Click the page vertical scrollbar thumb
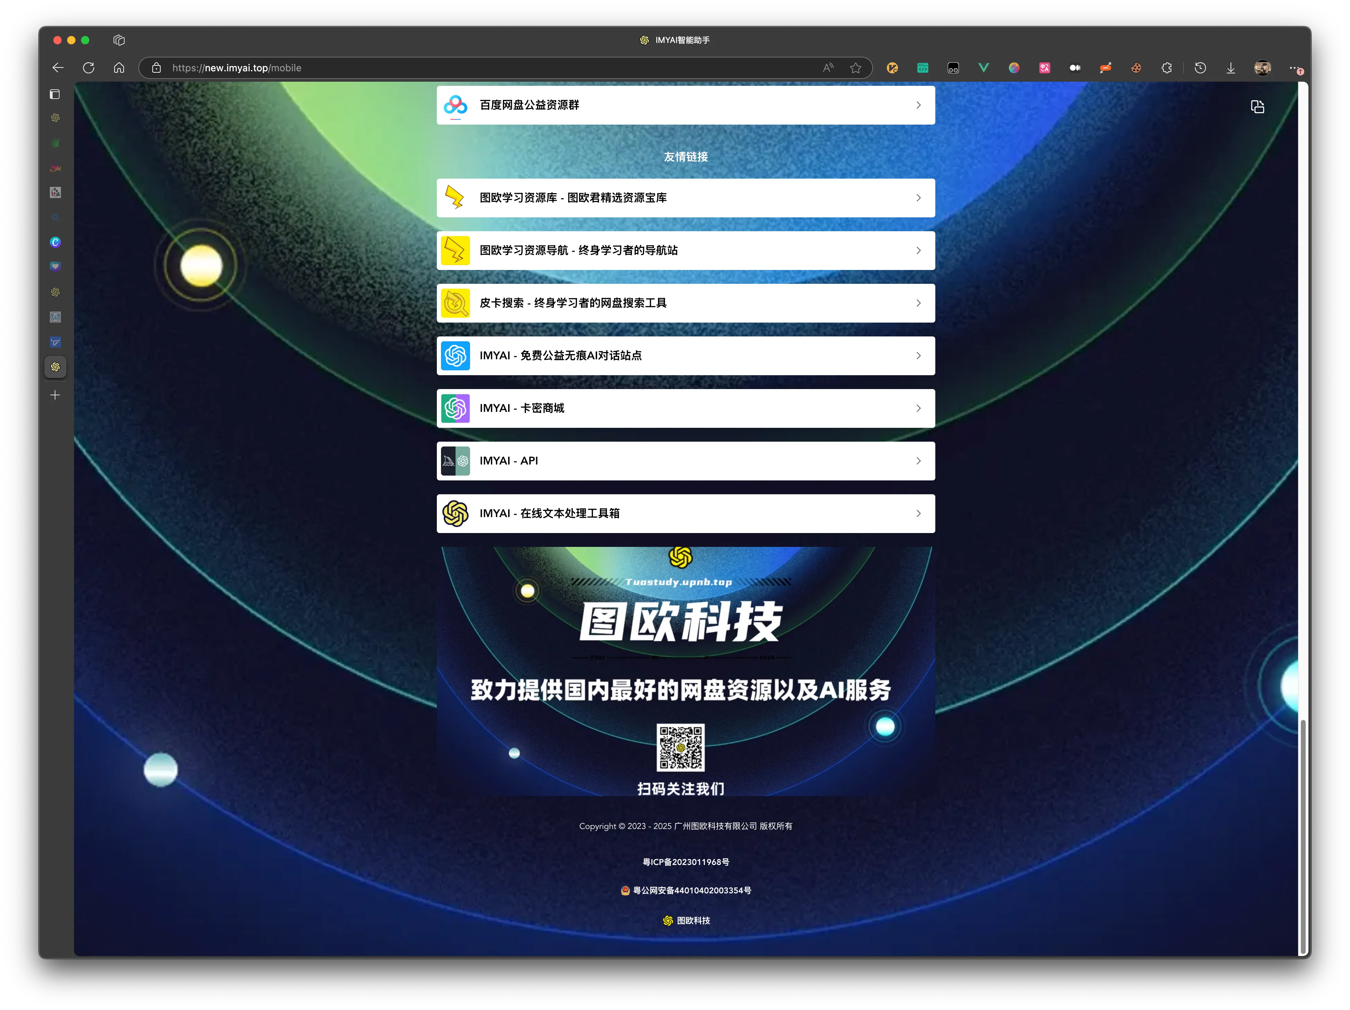The width and height of the screenshot is (1350, 1010). point(1302,836)
